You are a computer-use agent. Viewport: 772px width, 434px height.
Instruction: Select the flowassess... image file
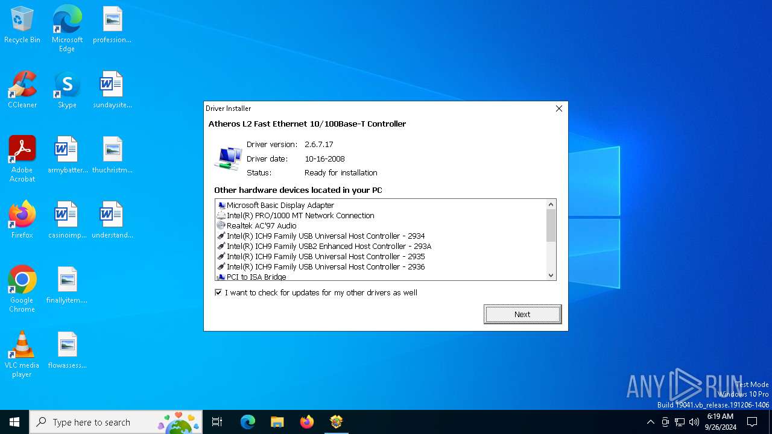coord(67,350)
